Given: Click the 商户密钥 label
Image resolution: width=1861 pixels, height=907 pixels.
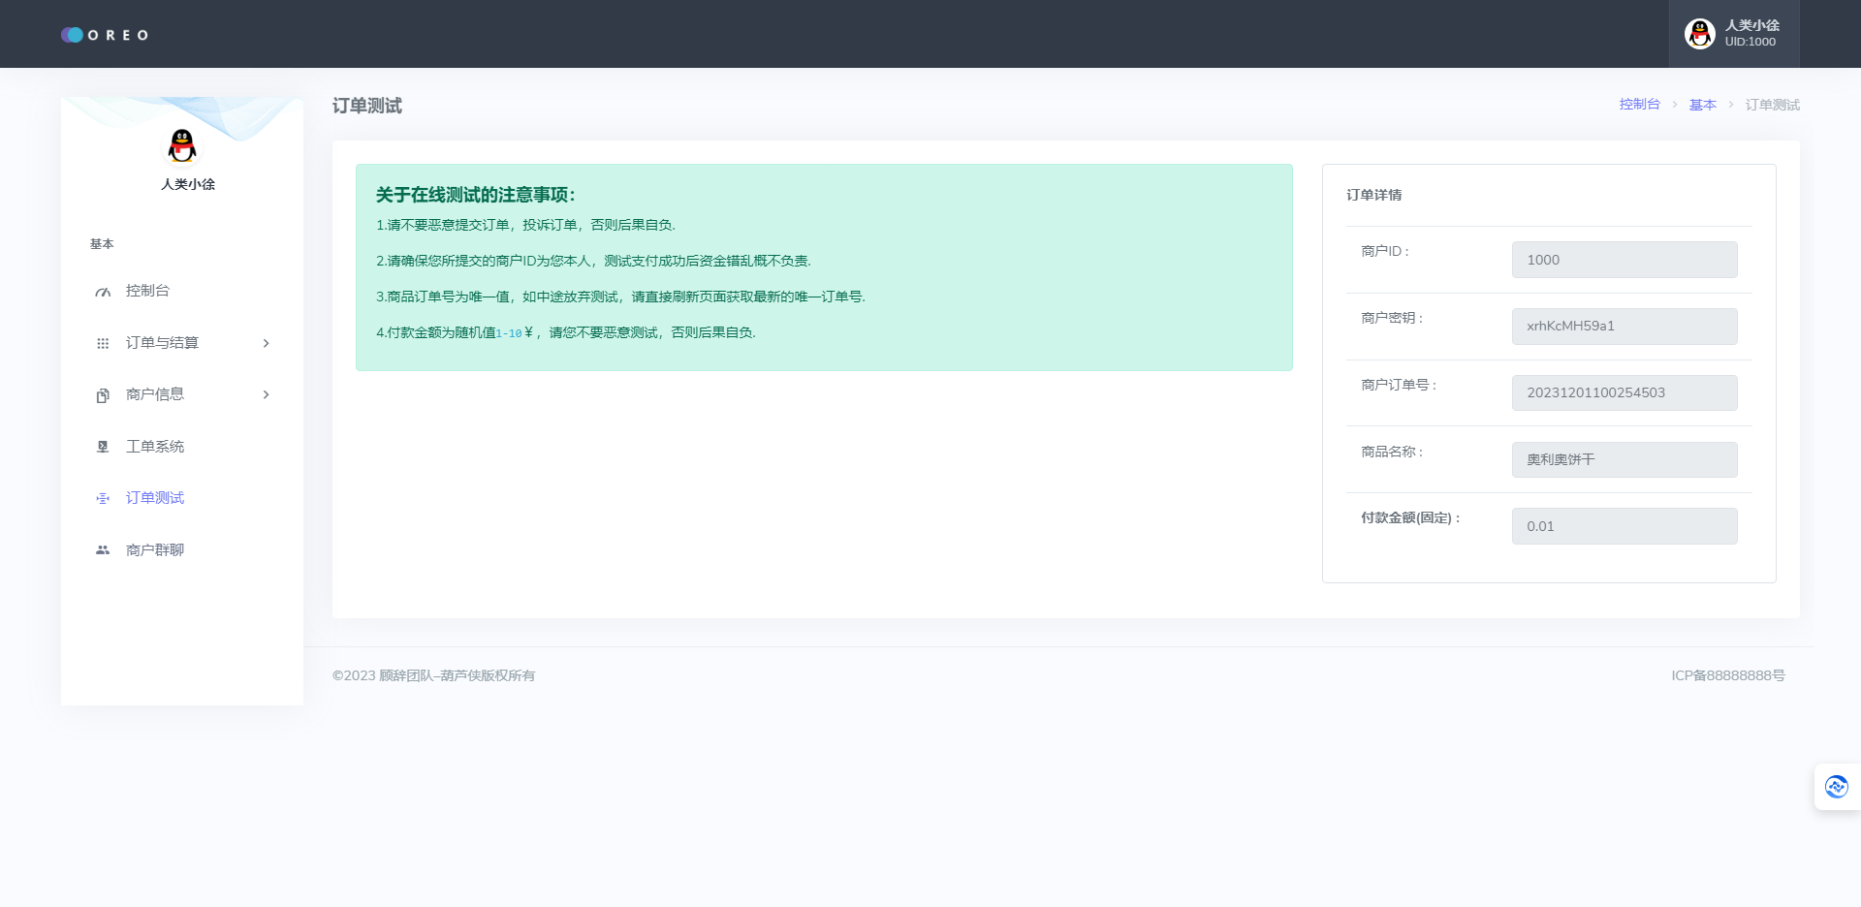Looking at the screenshot, I should [x=1391, y=318].
